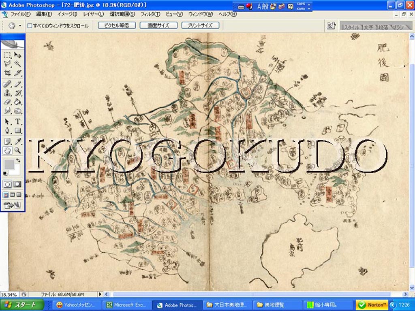415x311 pixels.
Task: Select the Crop tool
Action: 7,73
